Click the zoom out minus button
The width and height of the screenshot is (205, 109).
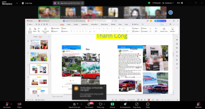(163, 100)
